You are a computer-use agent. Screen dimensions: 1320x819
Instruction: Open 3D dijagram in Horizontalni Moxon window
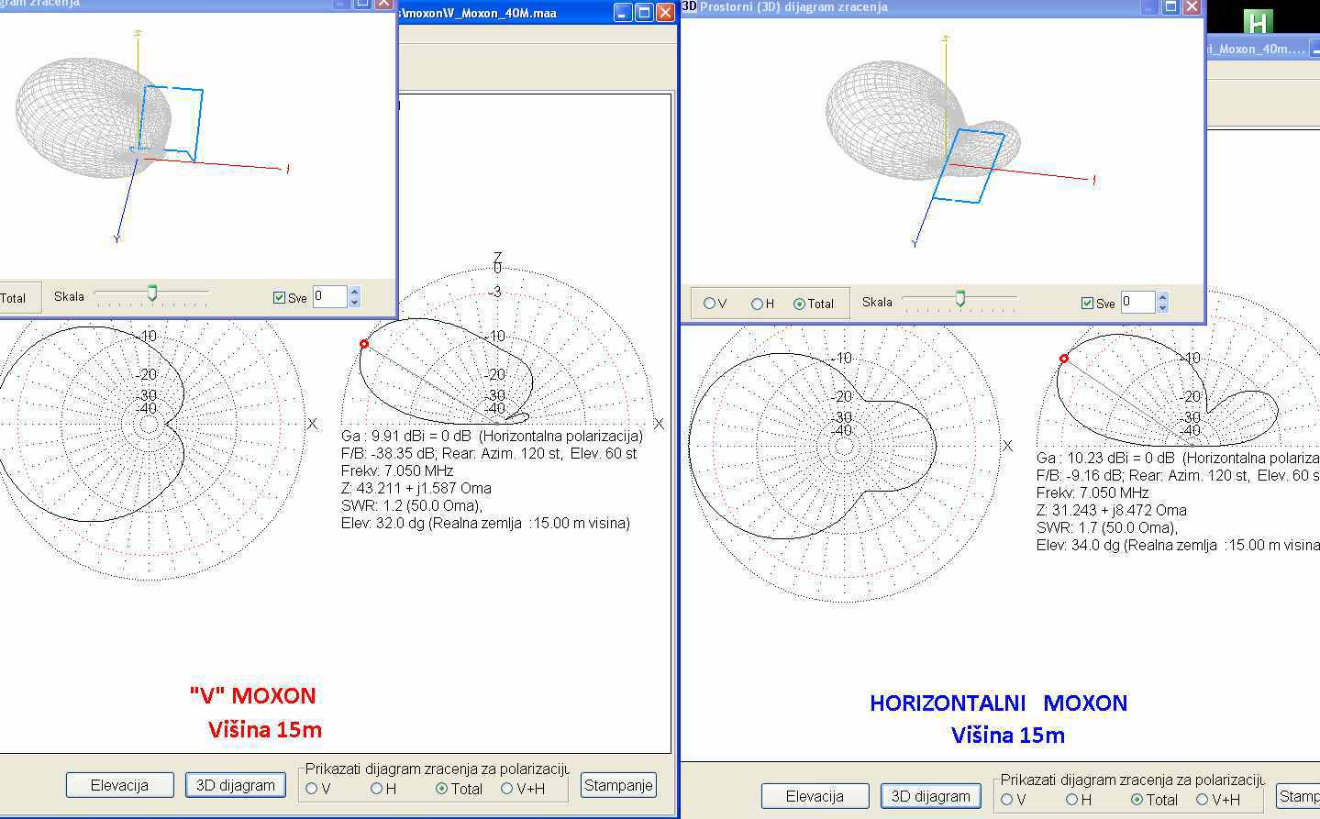point(930,796)
